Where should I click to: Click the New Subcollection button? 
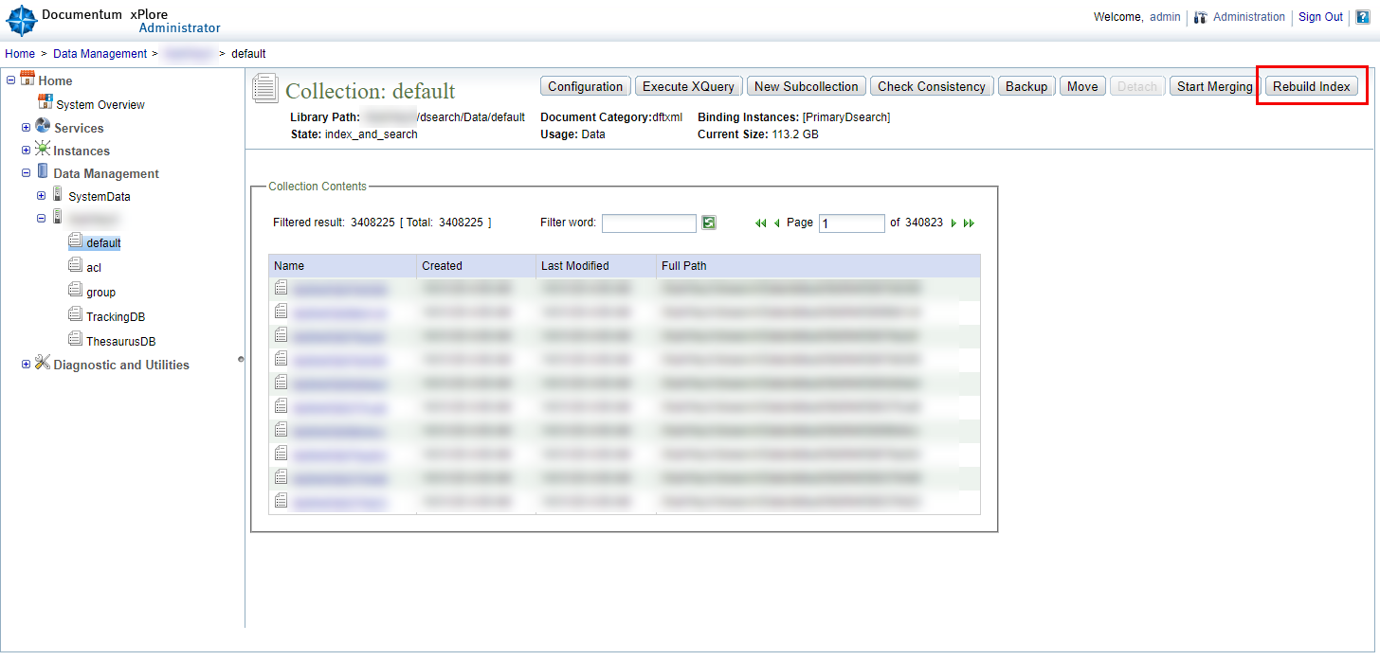(807, 86)
